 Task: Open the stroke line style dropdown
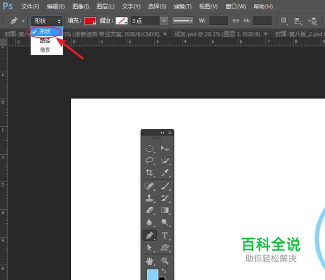(x=183, y=21)
